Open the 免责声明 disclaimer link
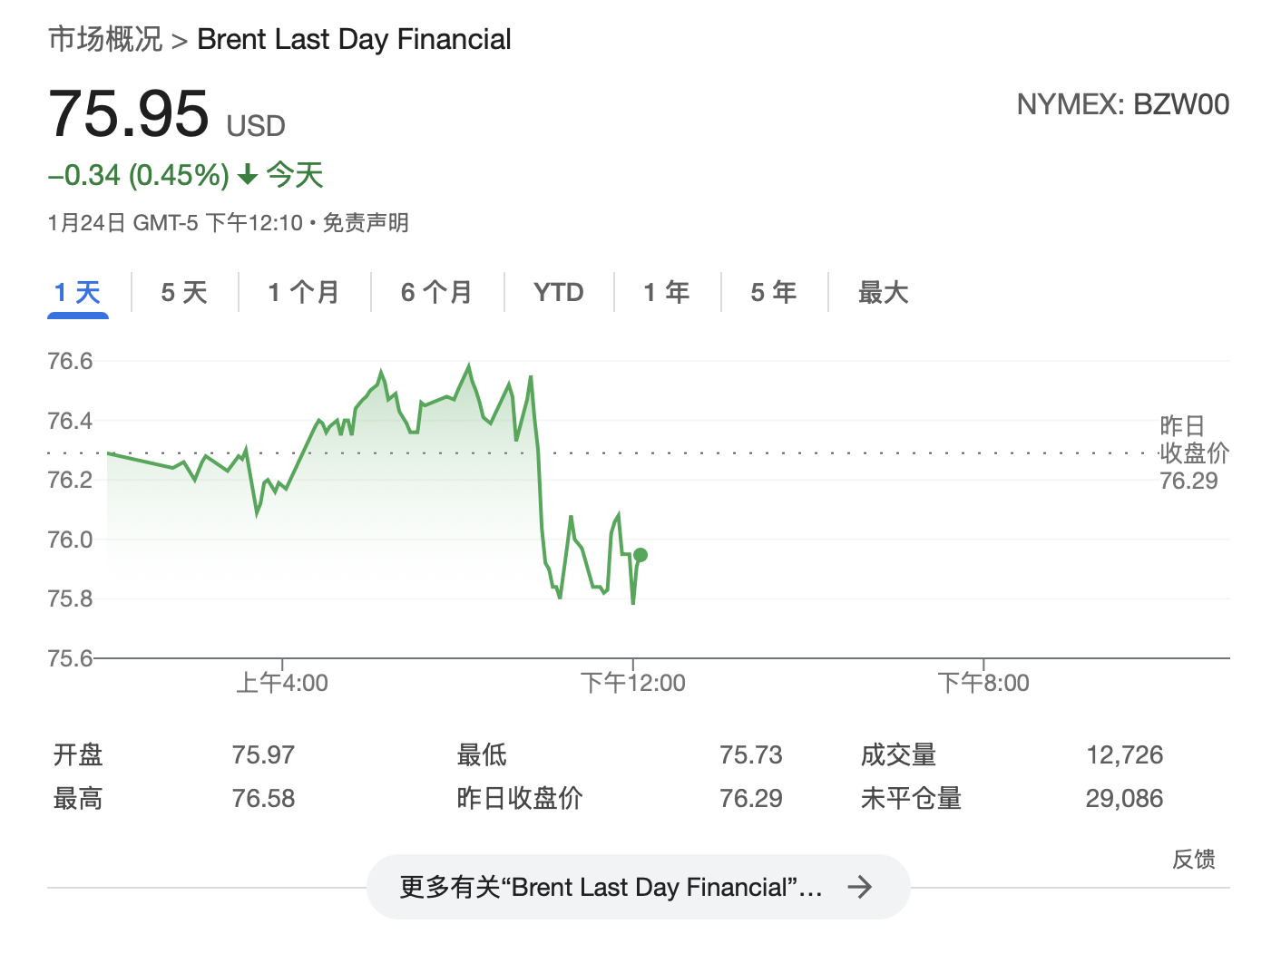This screenshot has height=963, width=1281. [367, 221]
